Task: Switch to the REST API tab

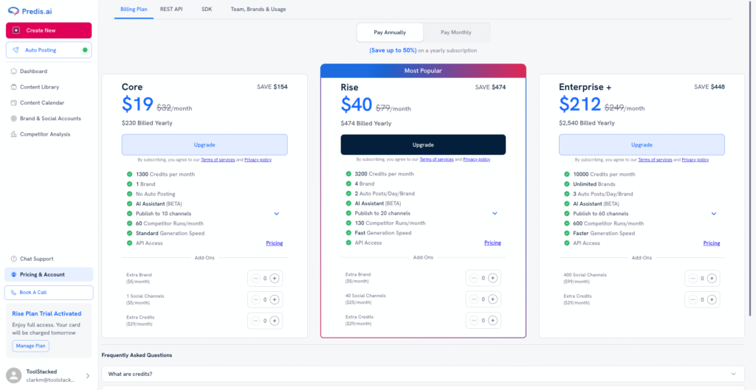Action: [x=171, y=9]
